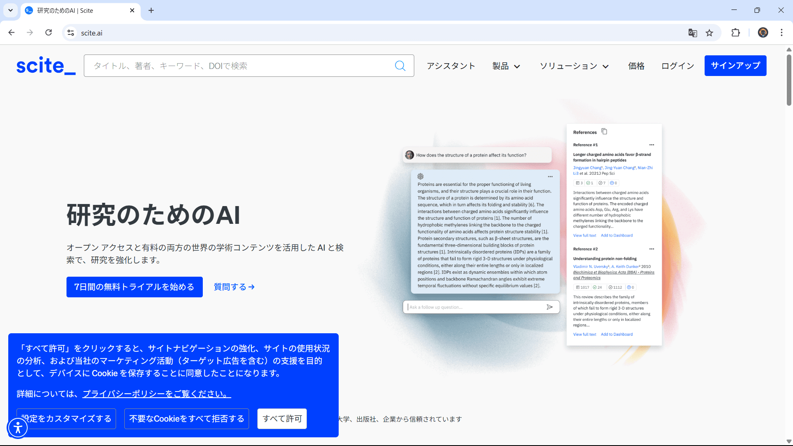Image resolution: width=793 pixels, height=446 pixels.
Task: Expand the ソリューション dropdown menu
Action: click(574, 66)
